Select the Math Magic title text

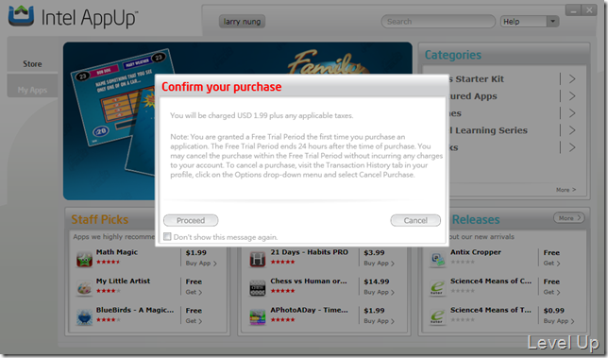pyautogui.click(x=117, y=252)
